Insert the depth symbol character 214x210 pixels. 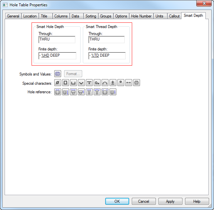click(89, 83)
